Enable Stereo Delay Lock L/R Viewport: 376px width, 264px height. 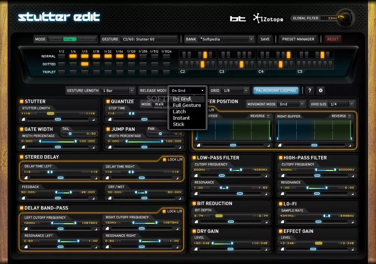165,159
